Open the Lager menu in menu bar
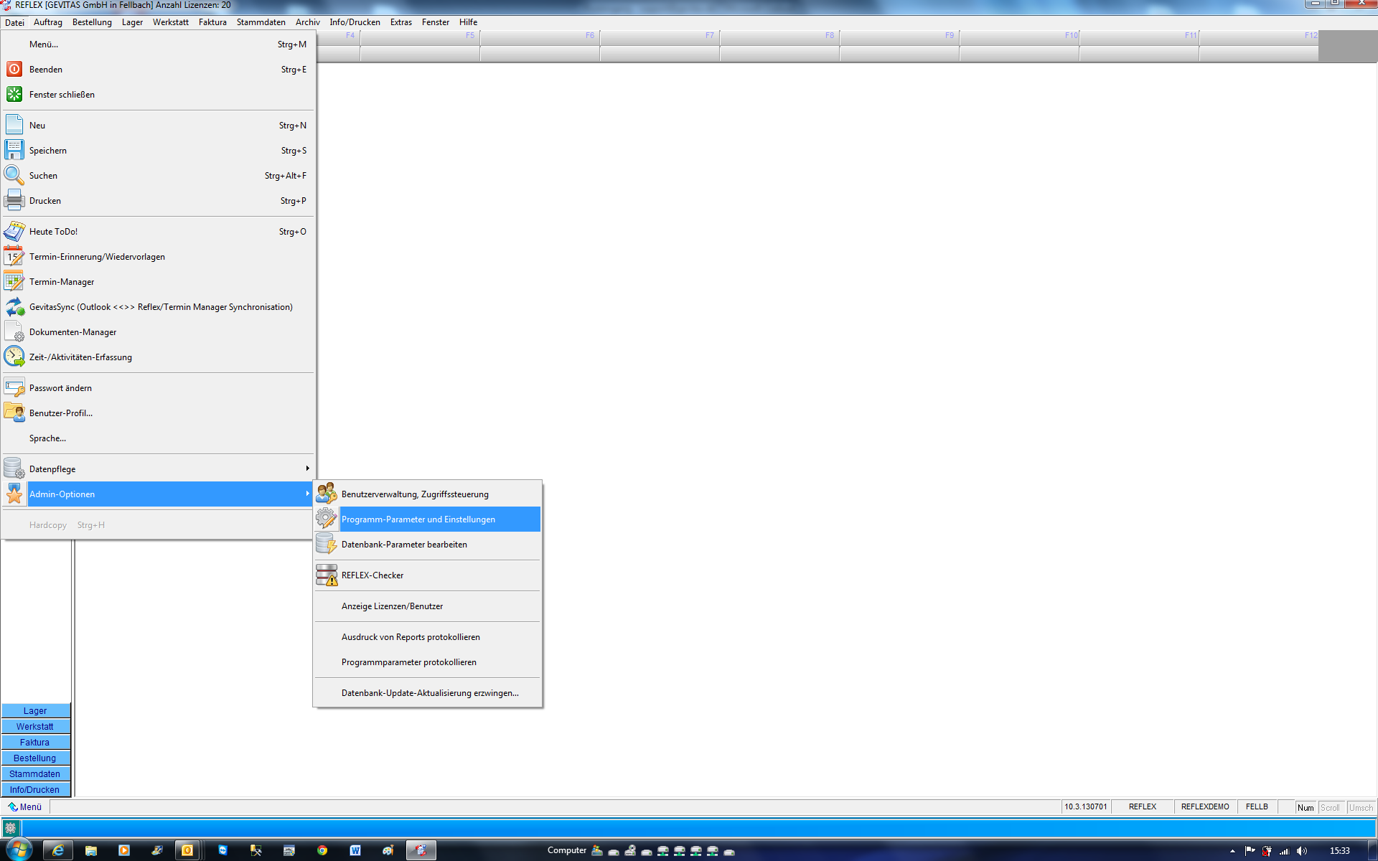 tap(132, 22)
